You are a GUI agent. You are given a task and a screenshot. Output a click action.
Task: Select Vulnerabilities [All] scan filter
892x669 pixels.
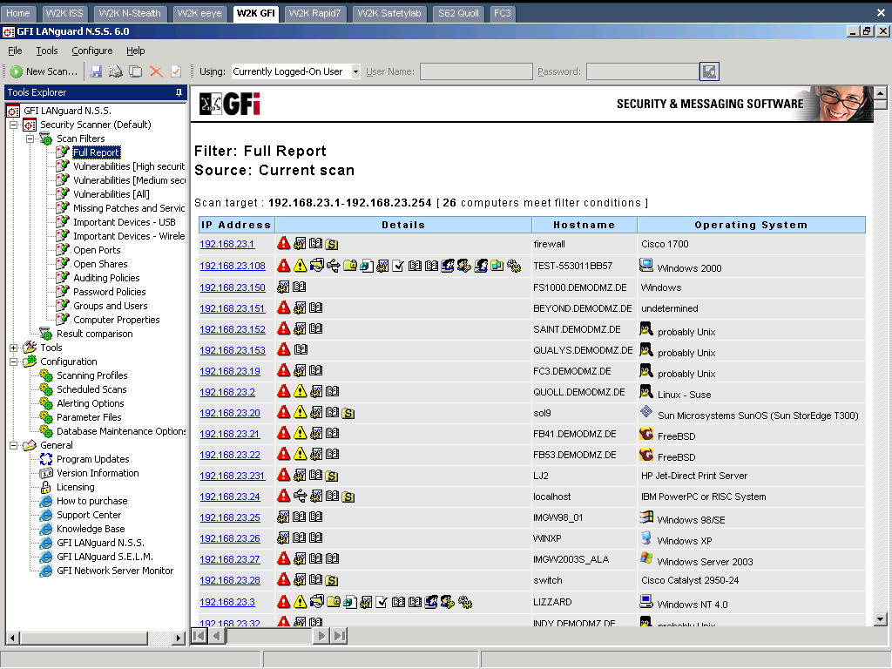coord(111,194)
